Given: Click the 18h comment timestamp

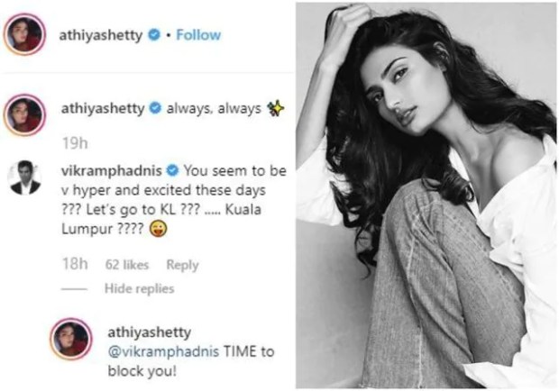Looking at the screenshot, I should click(75, 264).
